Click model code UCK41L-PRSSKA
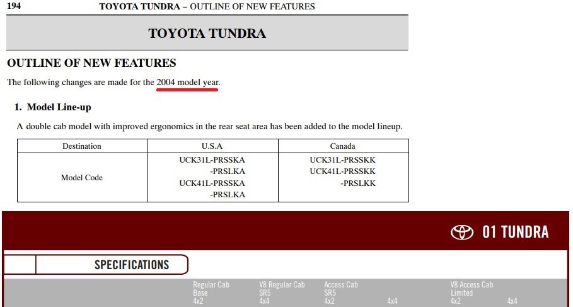 (x=212, y=183)
